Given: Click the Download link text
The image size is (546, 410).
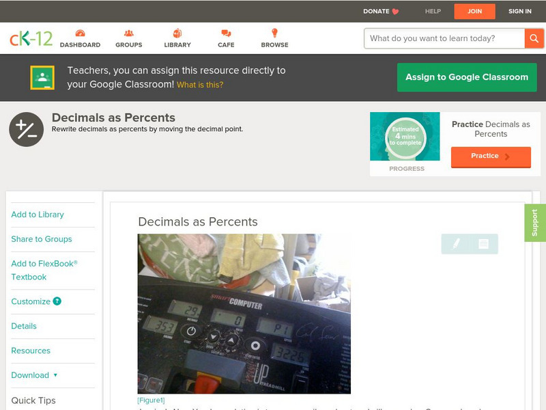Looking at the screenshot, I should coord(30,375).
